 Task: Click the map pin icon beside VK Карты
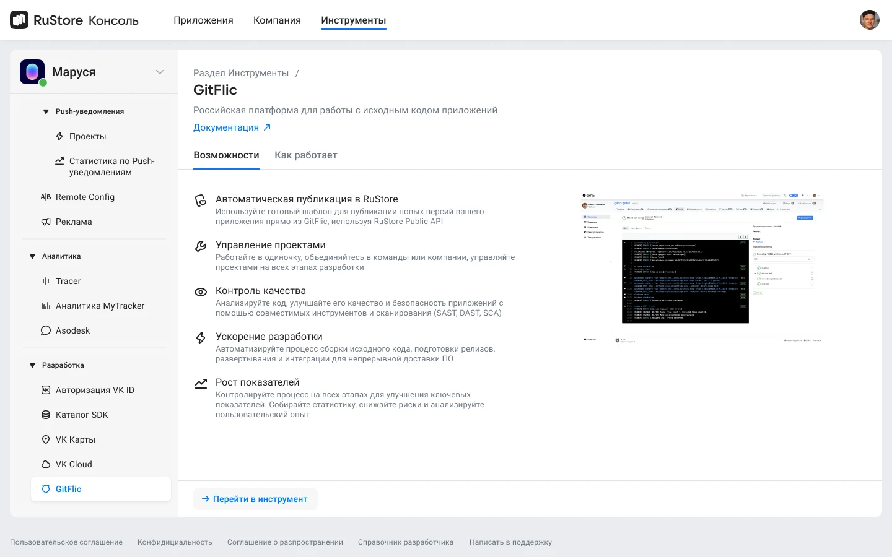tap(46, 439)
